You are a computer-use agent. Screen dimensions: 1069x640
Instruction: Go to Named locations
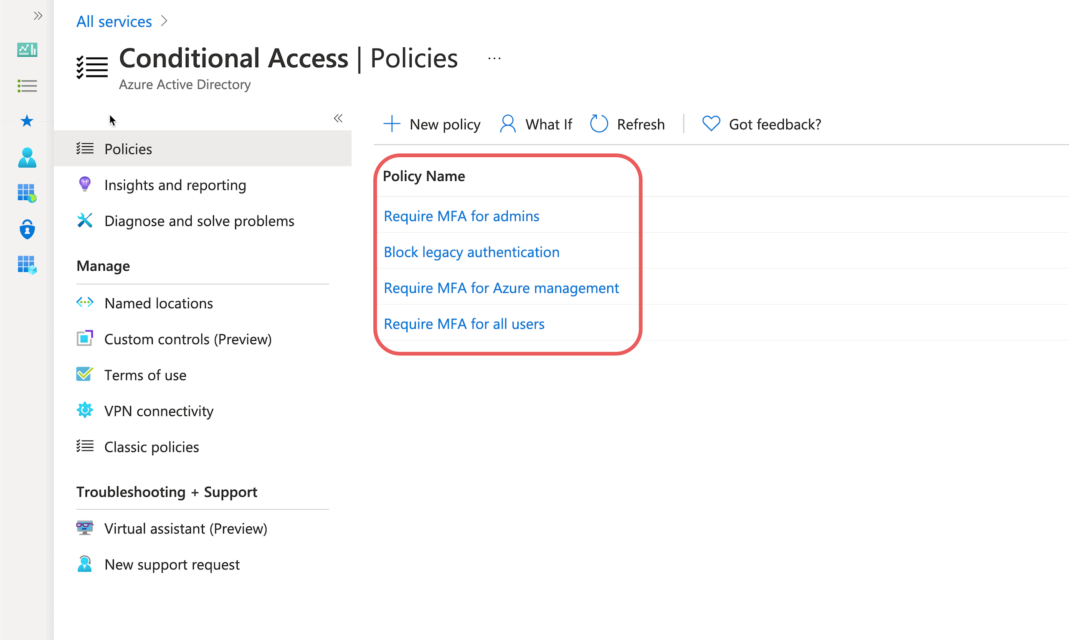[159, 303]
